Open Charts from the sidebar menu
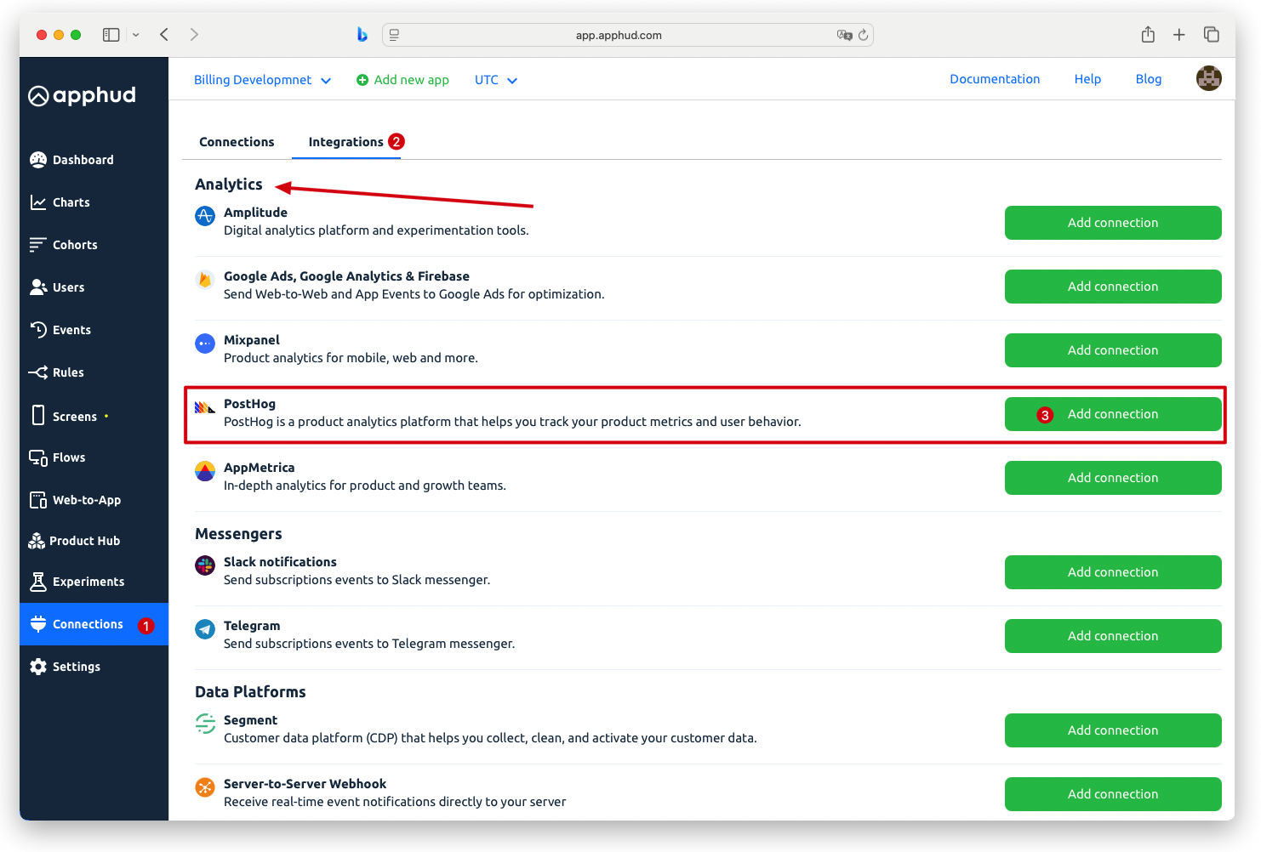 coord(71,202)
